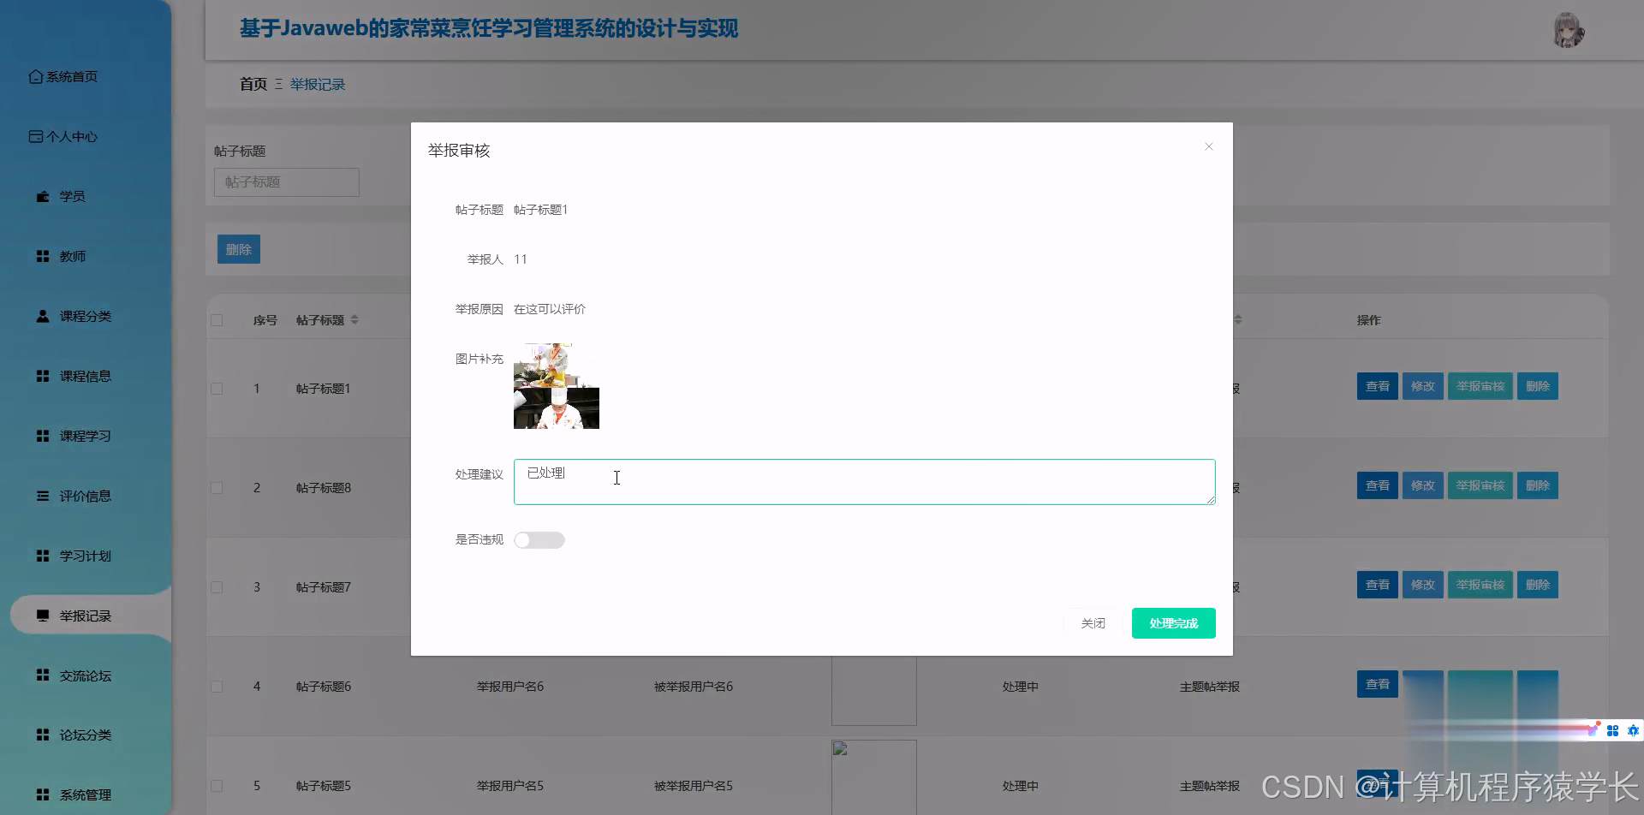This screenshot has height=815, width=1644.
Task: Enable the 是否违规 violation switch
Action: click(x=539, y=539)
